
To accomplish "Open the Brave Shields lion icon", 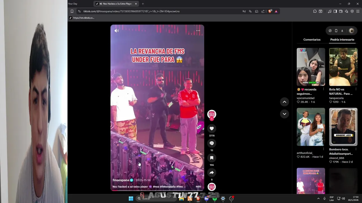I will pos(270,11).
